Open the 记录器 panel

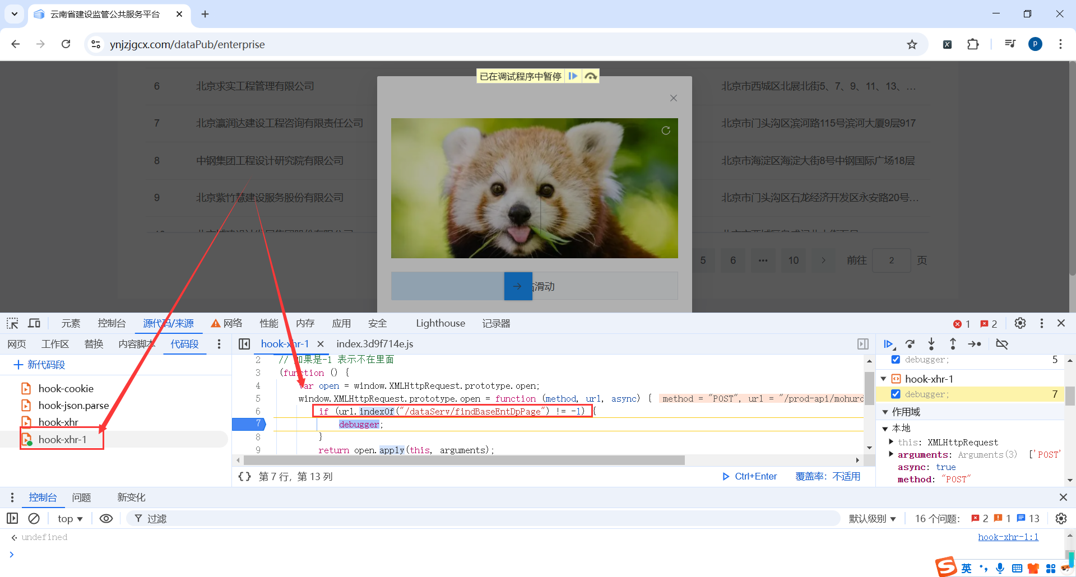click(x=497, y=323)
